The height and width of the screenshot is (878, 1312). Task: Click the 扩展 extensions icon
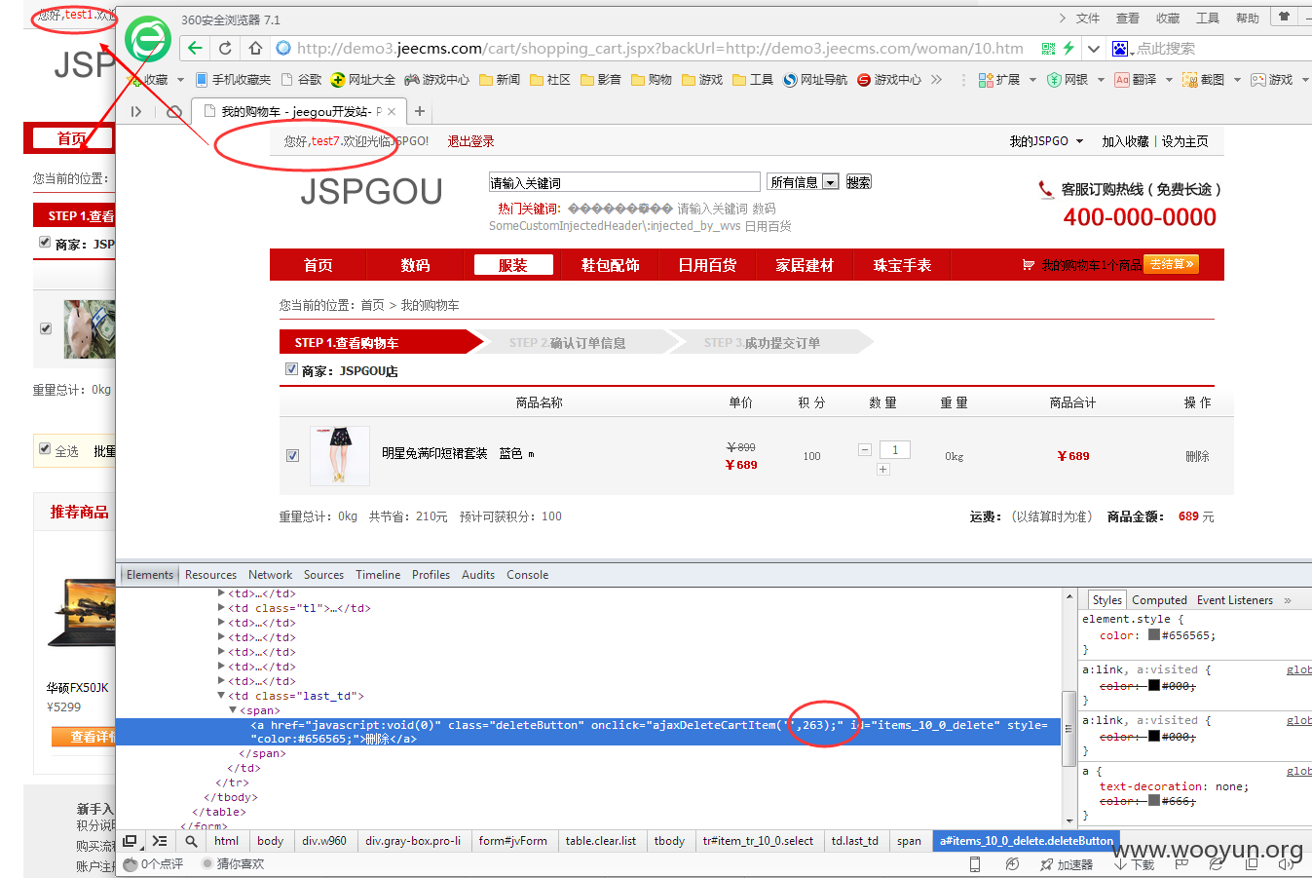click(986, 80)
